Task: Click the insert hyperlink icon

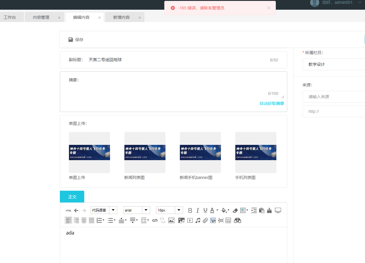Action: (155, 220)
